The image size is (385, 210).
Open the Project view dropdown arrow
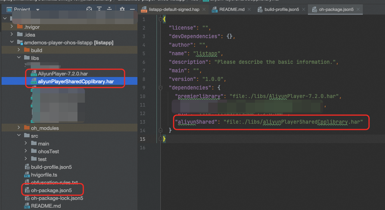coord(38,10)
